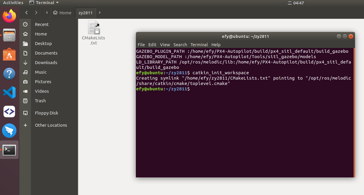Open the terminal Search menu
364x195 pixels.
(180, 45)
